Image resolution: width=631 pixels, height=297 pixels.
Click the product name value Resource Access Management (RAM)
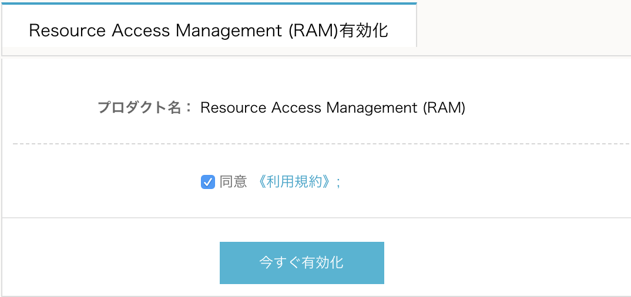(x=333, y=108)
